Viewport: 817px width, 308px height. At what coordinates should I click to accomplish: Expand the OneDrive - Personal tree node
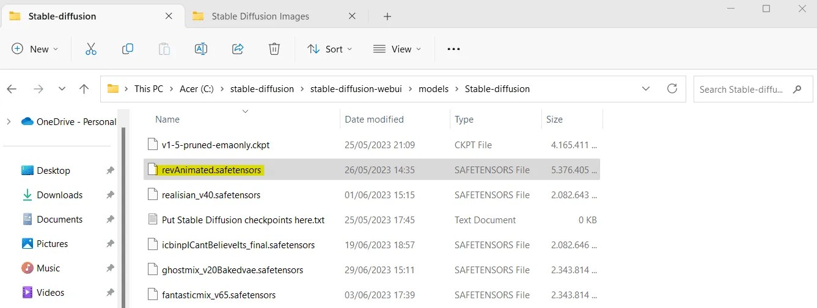tap(9, 121)
